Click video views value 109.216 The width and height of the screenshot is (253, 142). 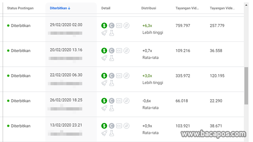pos(183,51)
